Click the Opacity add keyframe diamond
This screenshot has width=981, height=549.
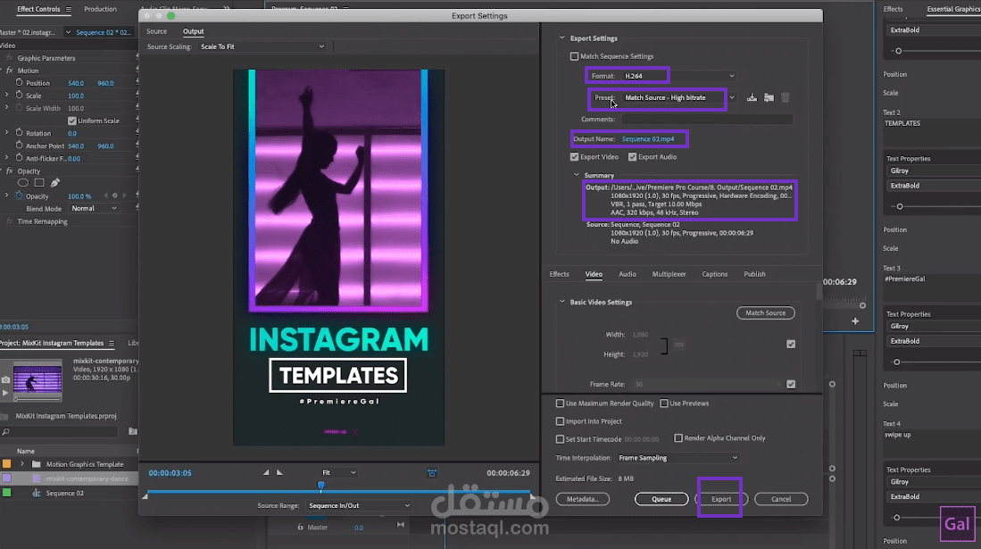pyautogui.click(x=114, y=195)
